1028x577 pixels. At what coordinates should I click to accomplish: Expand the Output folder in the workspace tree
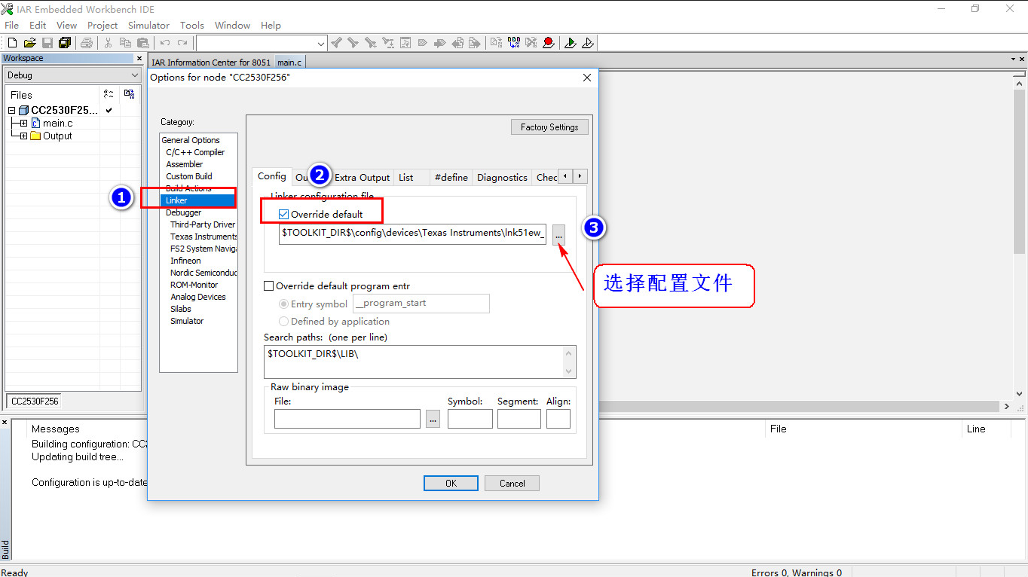[22, 136]
